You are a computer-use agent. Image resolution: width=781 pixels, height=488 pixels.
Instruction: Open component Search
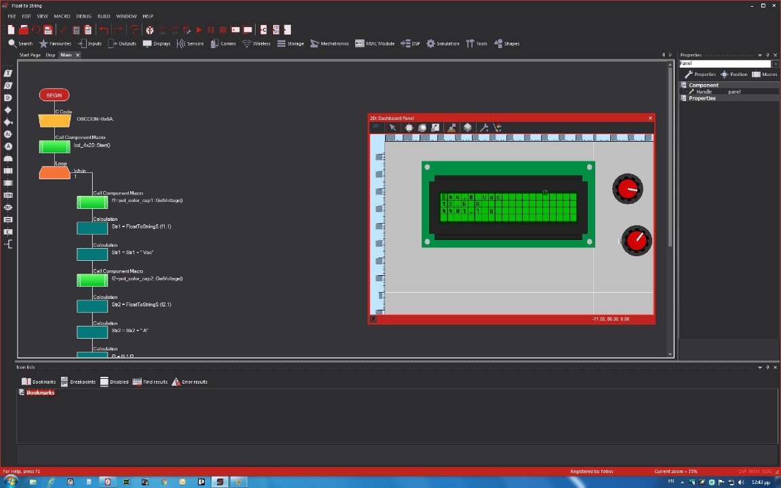[x=20, y=44]
